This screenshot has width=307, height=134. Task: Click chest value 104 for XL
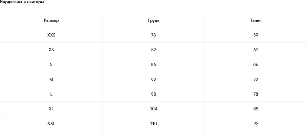(153, 109)
